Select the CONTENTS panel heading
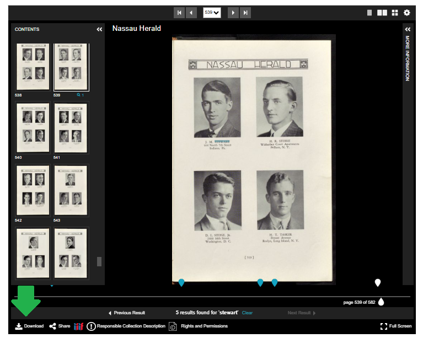423x338 pixels. click(x=27, y=29)
